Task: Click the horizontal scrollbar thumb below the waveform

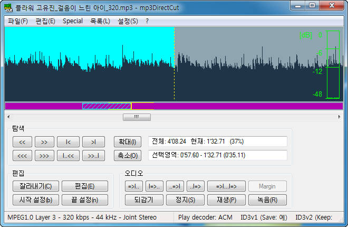Action: point(136,117)
